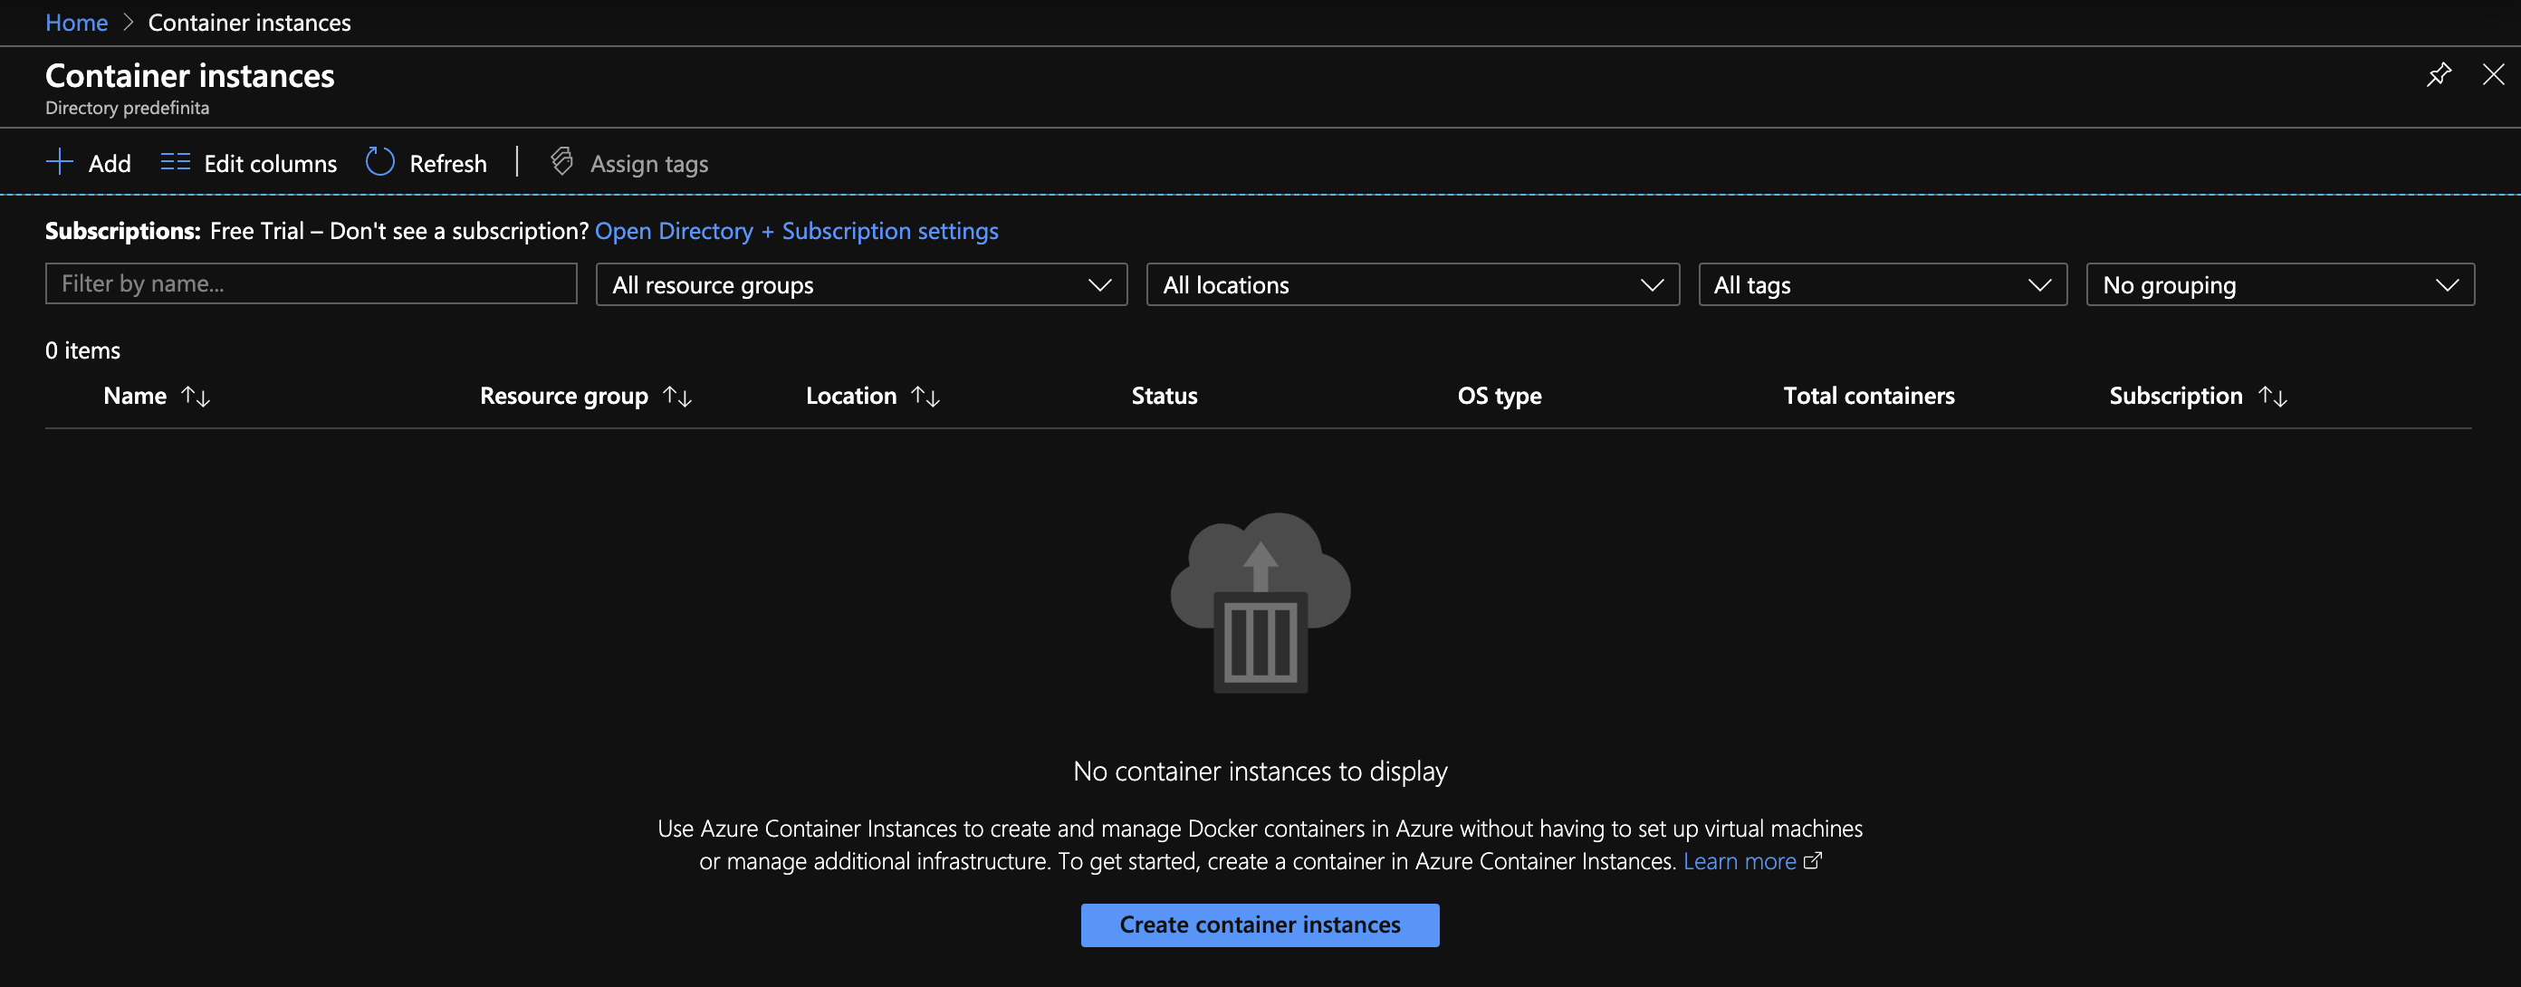This screenshot has height=987, width=2521.
Task: Click Container instances in the breadcrumb
Action: [250, 23]
